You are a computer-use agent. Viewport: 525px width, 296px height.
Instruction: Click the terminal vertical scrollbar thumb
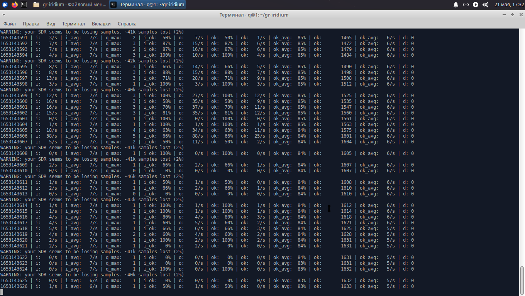pos(522,280)
